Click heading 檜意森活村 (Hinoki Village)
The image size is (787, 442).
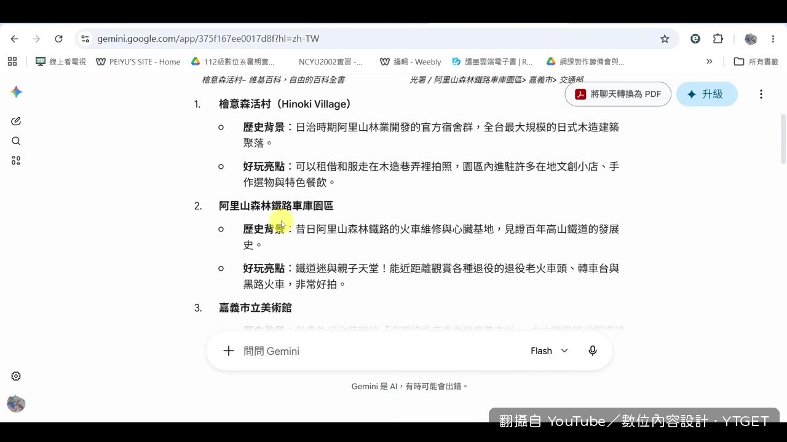pyautogui.click(x=285, y=104)
